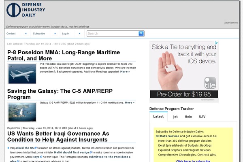243x162 pixels.
Task: Click 'Excel Spreadsheets of Budgets, Backlogs' text
Action: pos(185,145)
